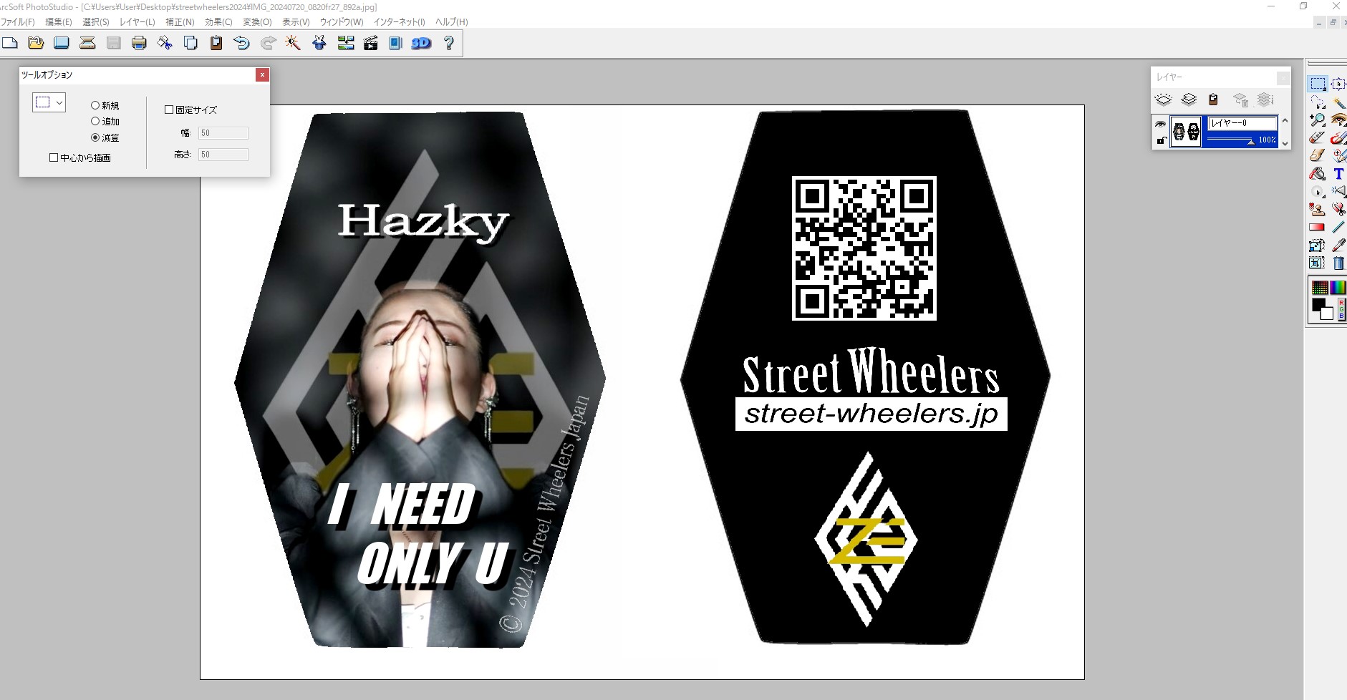This screenshot has height=700, width=1347.
Task: Open auto-enhance magic wand in main toolbar
Action: pyautogui.click(x=293, y=43)
